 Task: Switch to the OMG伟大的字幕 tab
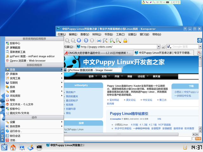[98, 53]
